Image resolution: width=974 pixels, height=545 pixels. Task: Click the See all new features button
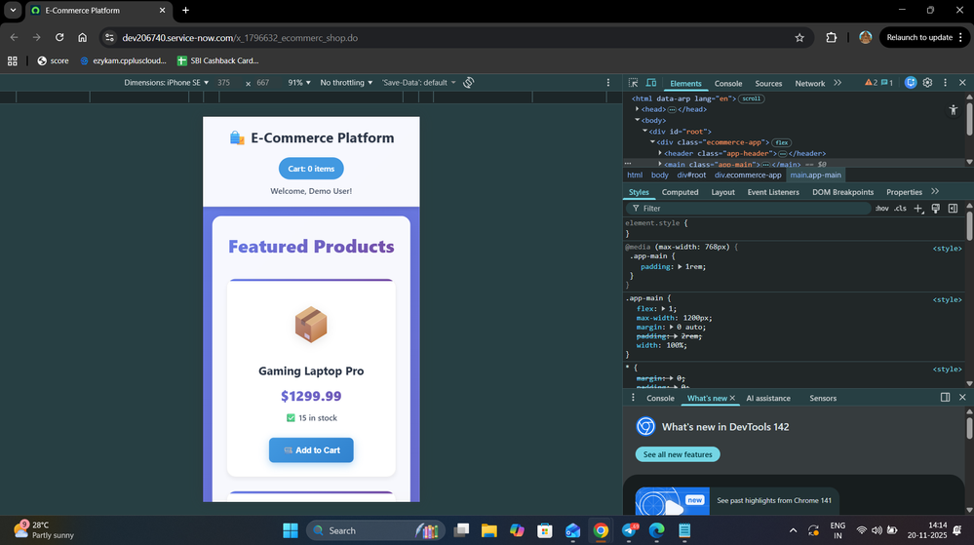click(x=678, y=454)
